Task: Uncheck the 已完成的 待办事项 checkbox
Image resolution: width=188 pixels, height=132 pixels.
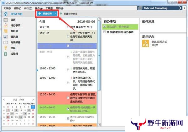Action: pos(105,26)
